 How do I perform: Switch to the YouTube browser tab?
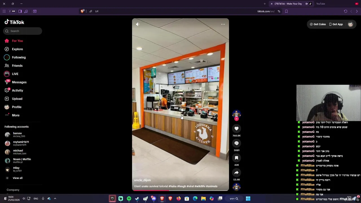(x=321, y=4)
